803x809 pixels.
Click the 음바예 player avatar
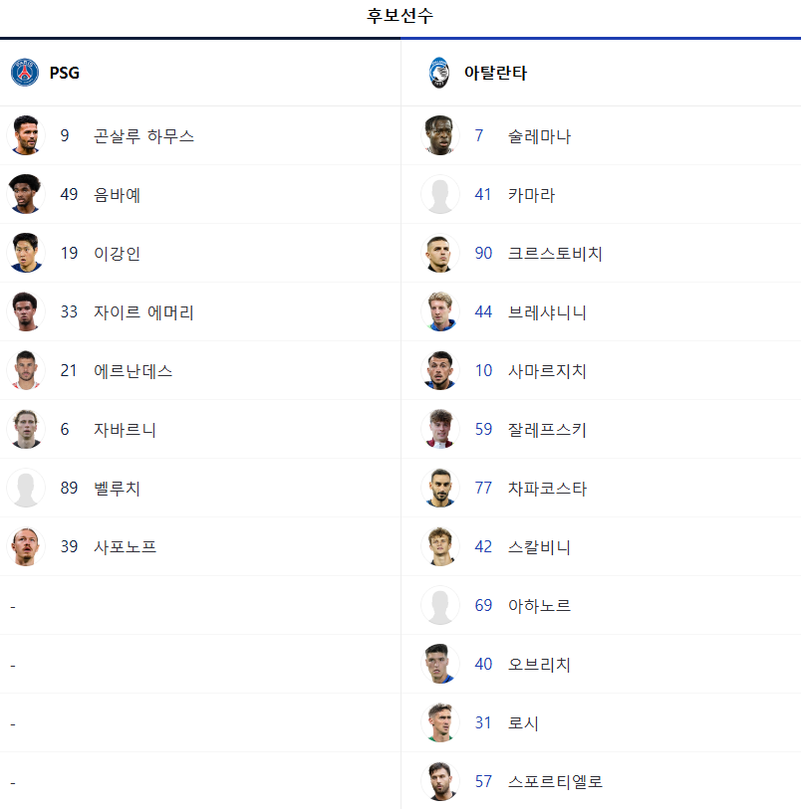click(x=26, y=194)
